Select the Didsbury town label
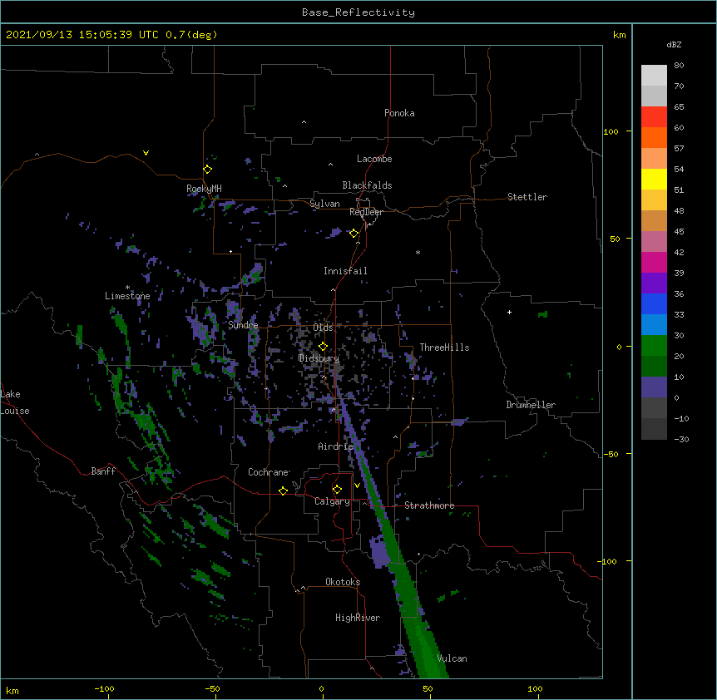The height and width of the screenshot is (700, 717). [319, 358]
